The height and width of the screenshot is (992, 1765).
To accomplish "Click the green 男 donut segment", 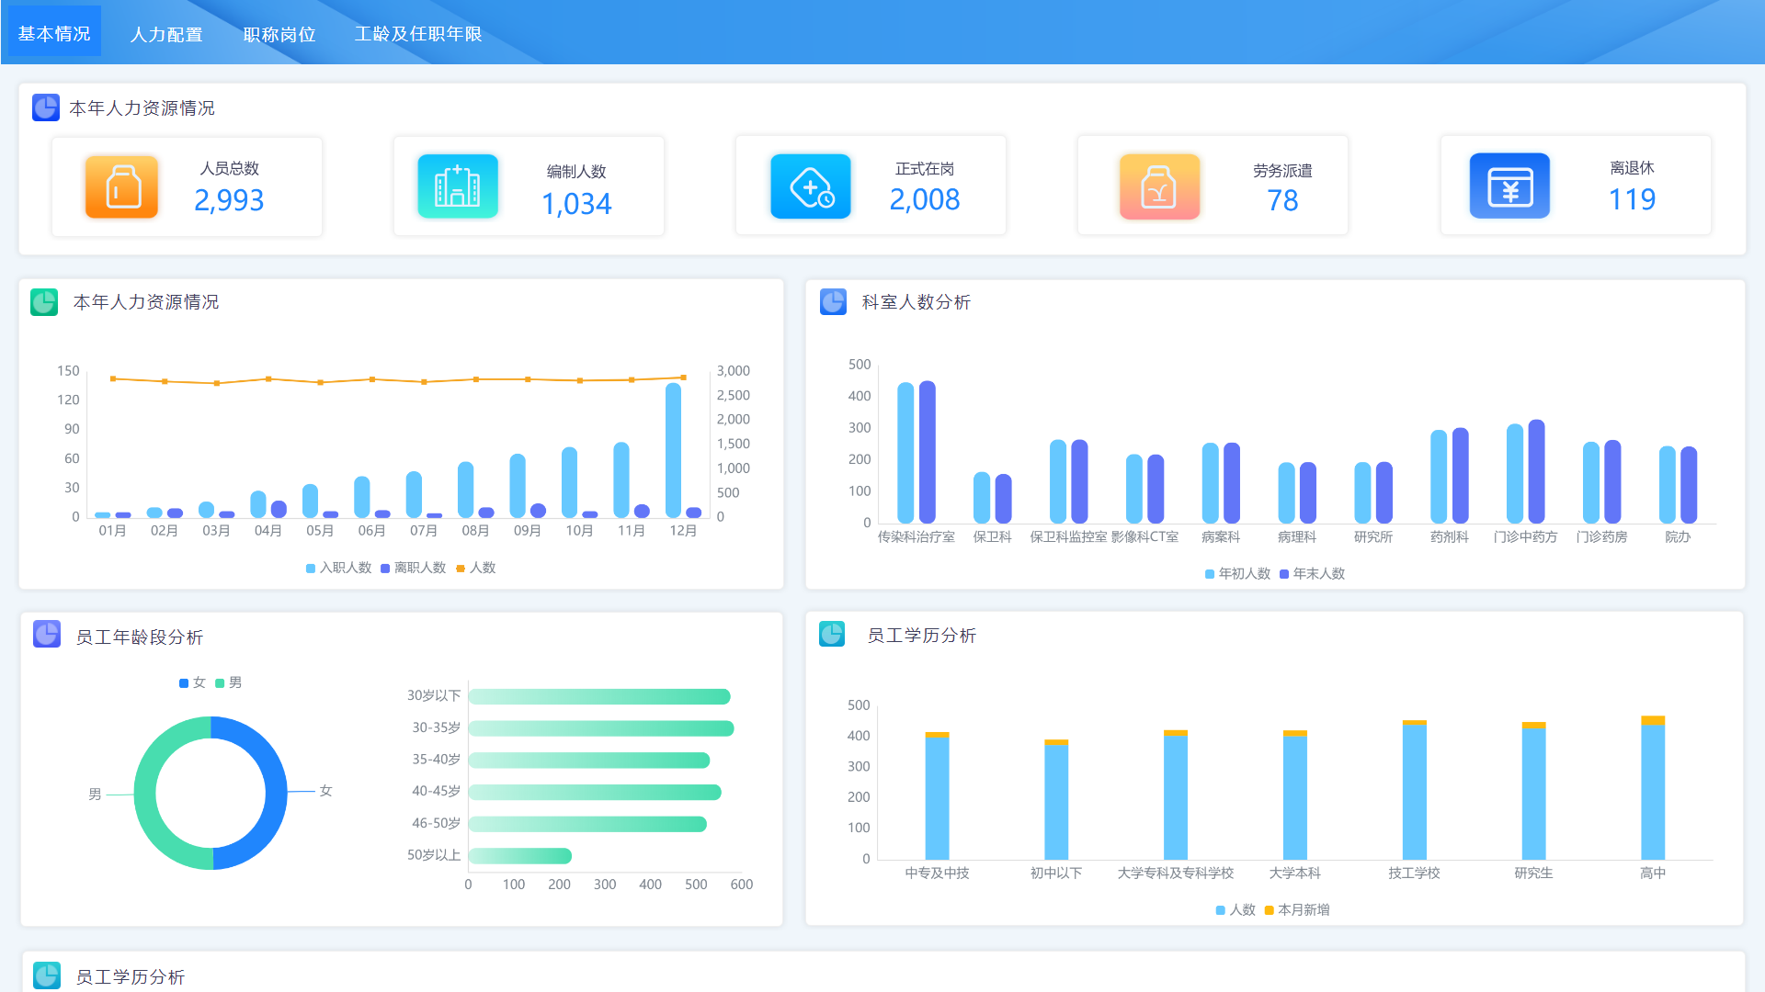I will (147, 795).
